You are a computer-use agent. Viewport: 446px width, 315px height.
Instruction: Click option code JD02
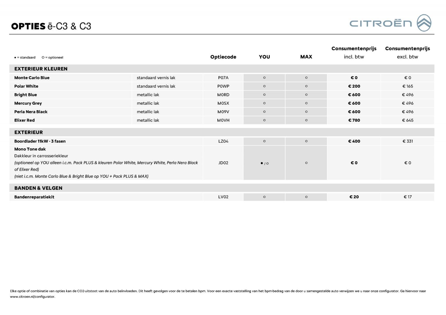click(223, 163)
